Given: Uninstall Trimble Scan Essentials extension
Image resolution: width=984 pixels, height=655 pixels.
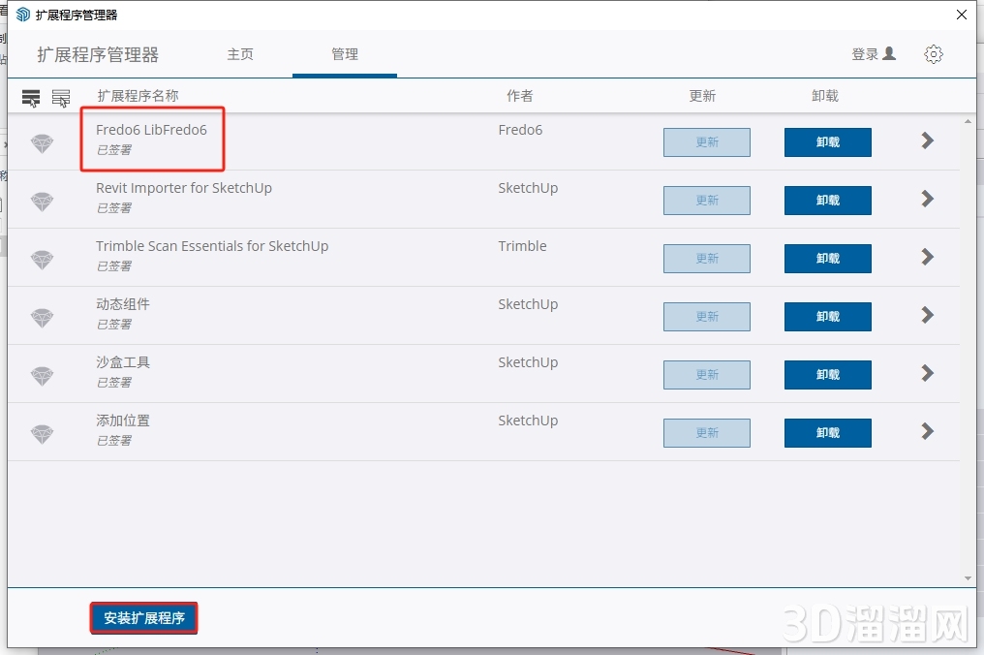Looking at the screenshot, I should (x=827, y=259).
